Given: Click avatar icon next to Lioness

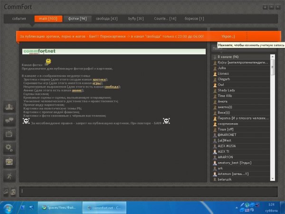Looking at the screenshot, I should click(215, 74).
